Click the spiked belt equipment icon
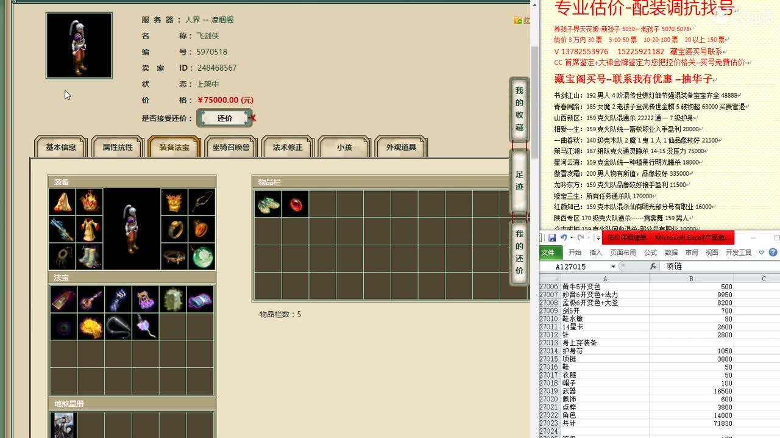 tap(174, 256)
